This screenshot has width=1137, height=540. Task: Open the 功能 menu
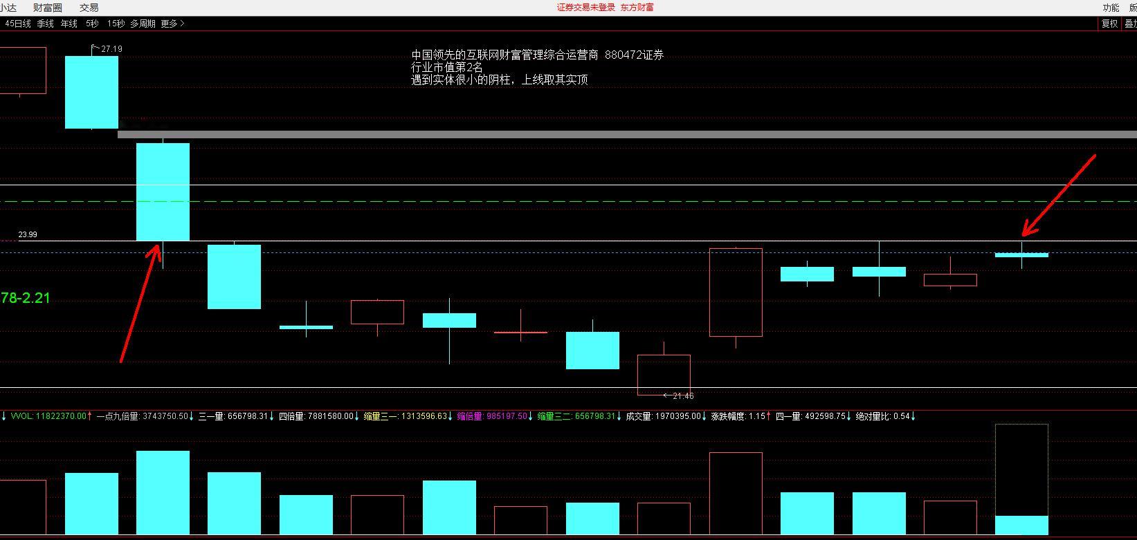[x=1111, y=8]
